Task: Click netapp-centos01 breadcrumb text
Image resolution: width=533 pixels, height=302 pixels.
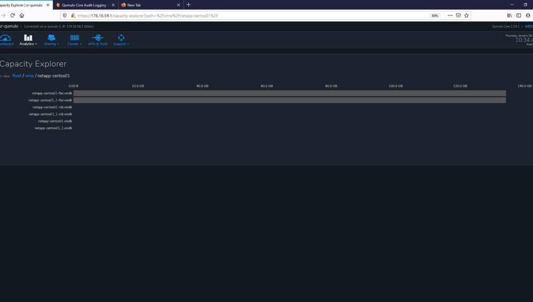Action: point(53,76)
